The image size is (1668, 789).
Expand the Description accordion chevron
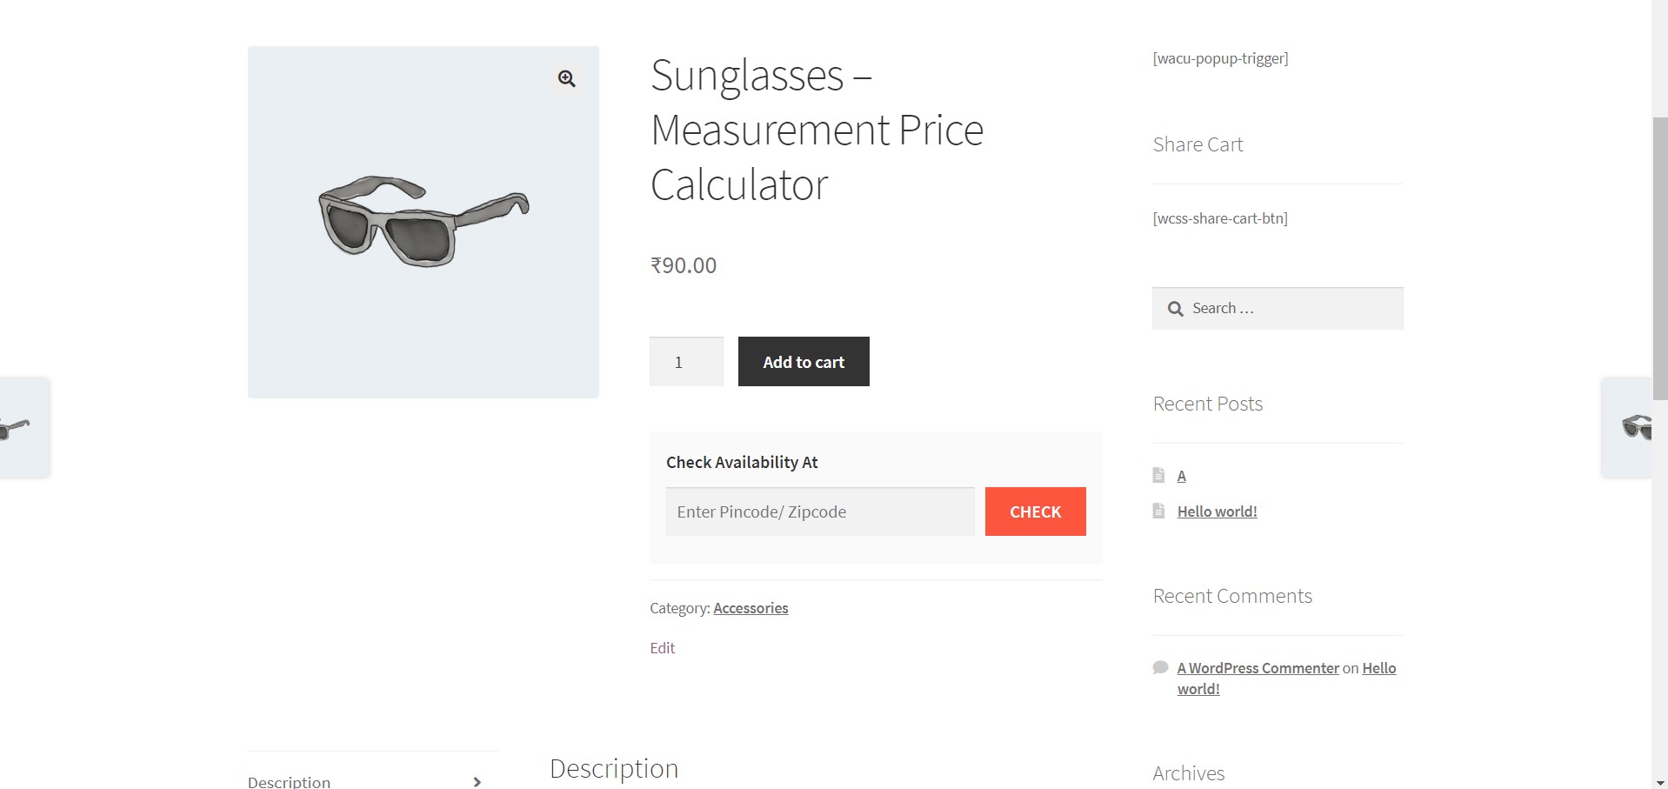tap(477, 781)
